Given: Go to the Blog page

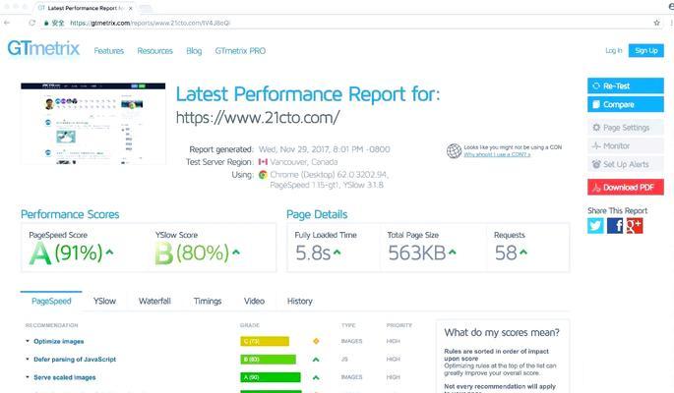Looking at the screenshot, I should click(194, 51).
